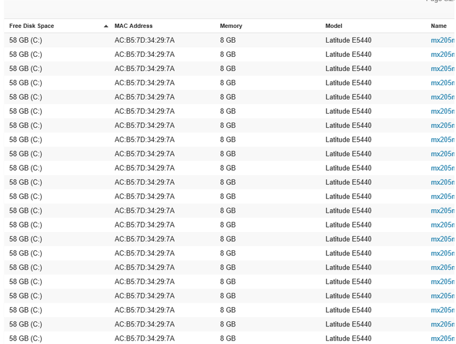Open the mx205m link in the second row
This screenshot has width=456, height=344.
(x=442, y=55)
